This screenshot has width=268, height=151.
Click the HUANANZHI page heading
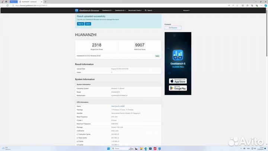click(x=86, y=35)
